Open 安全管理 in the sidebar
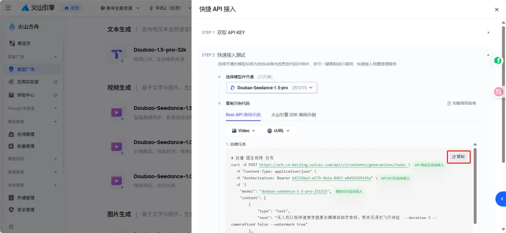This screenshot has width=506, height=233. coord(26,210)
